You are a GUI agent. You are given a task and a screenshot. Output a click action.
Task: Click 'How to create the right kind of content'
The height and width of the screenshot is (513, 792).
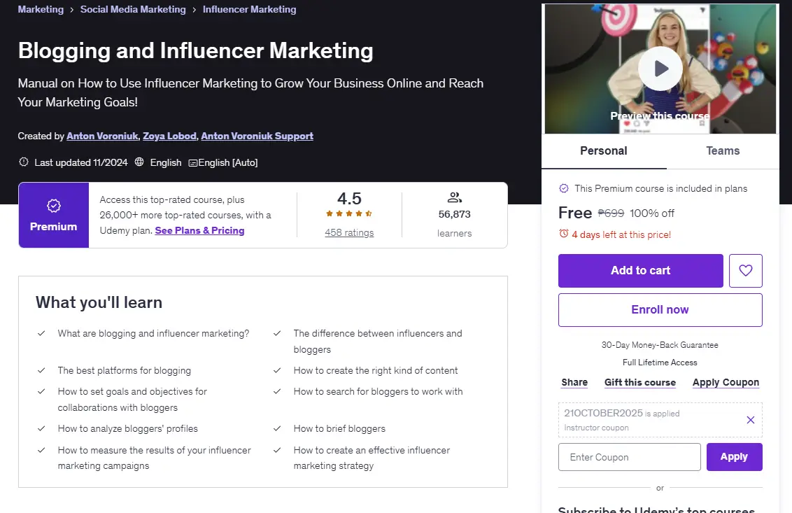click(376, 370)
